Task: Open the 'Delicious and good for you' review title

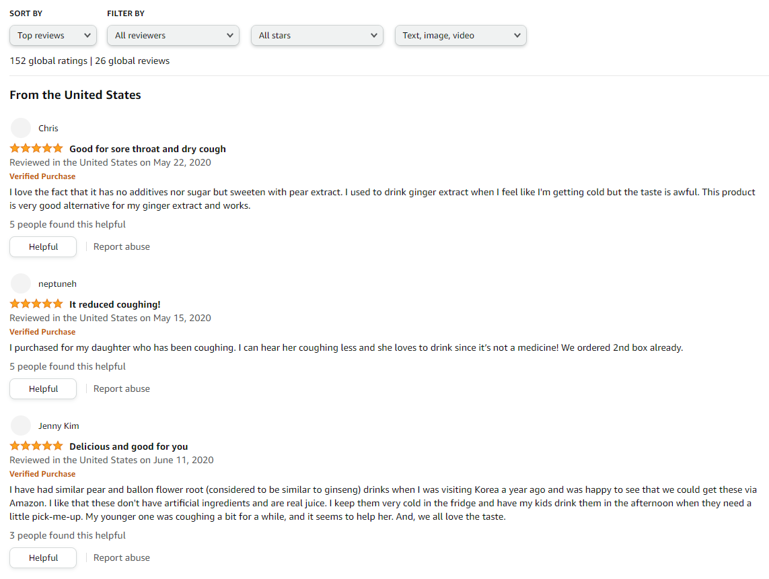Action: [129, 446]
